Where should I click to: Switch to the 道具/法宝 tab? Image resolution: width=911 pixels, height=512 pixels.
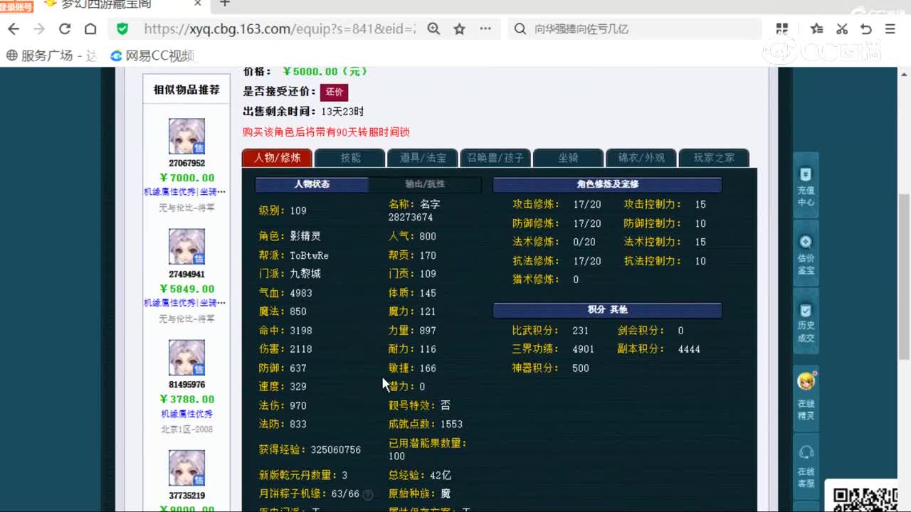tap(423, 158)
